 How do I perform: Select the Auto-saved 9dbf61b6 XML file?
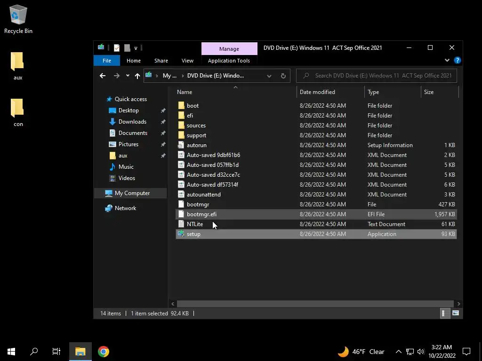[x=316, y=155]
